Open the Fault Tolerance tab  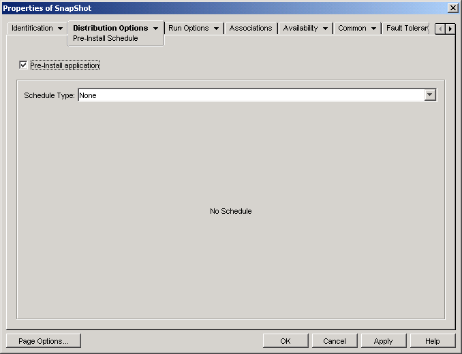pyautogui.click(x=407, y=28)
